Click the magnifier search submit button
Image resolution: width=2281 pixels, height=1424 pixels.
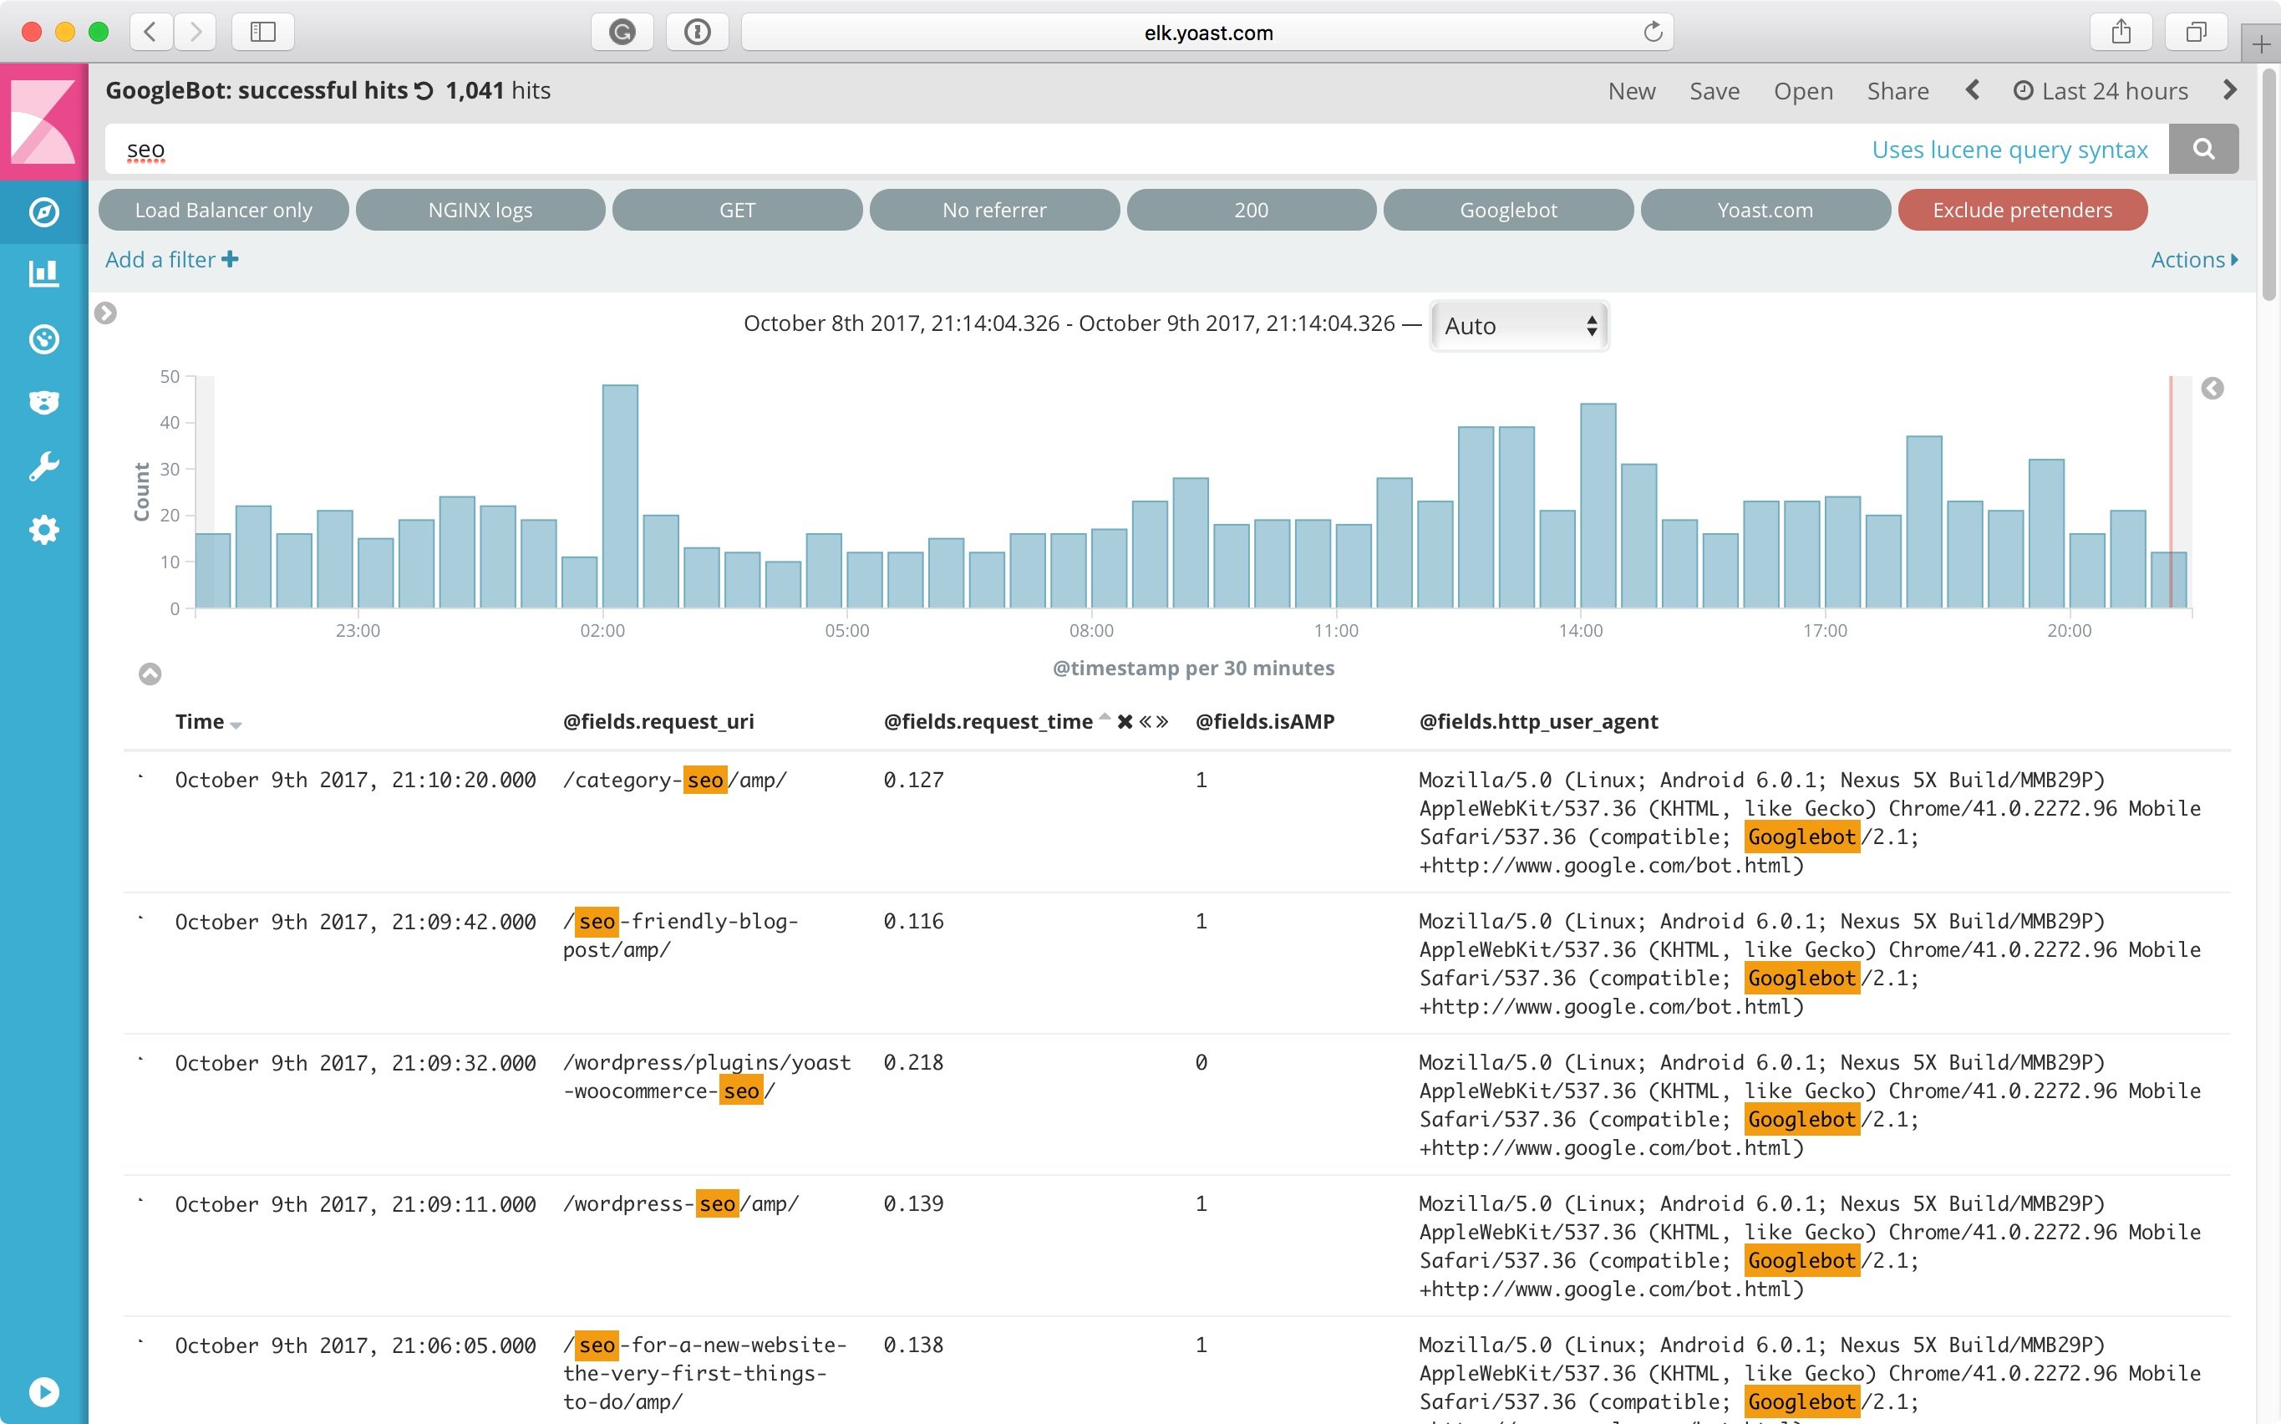(2202, 149)
